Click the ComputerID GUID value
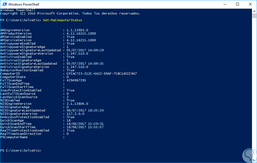This screenshot has height=163, width=257. click(x=101, y=74)
